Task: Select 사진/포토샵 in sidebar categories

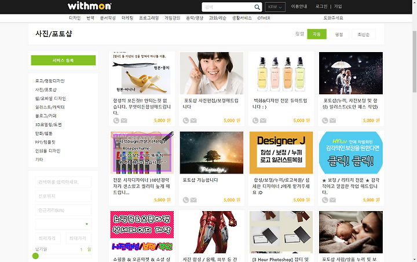Action: click(x=46, y=90)
